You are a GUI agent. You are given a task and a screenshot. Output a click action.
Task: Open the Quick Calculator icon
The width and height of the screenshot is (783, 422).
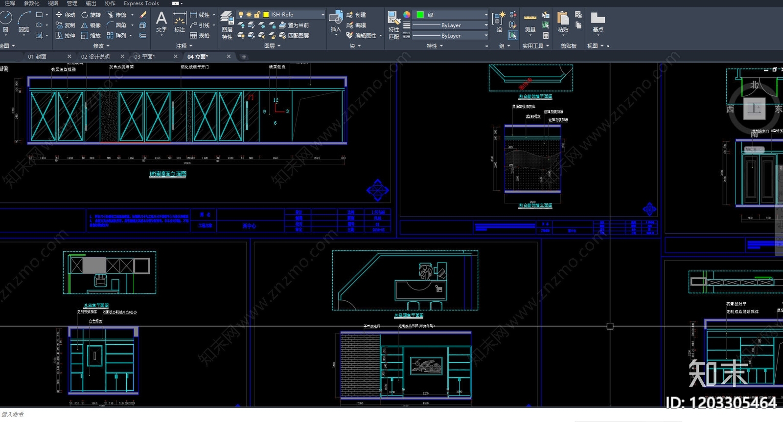click(x=546, y=35)
